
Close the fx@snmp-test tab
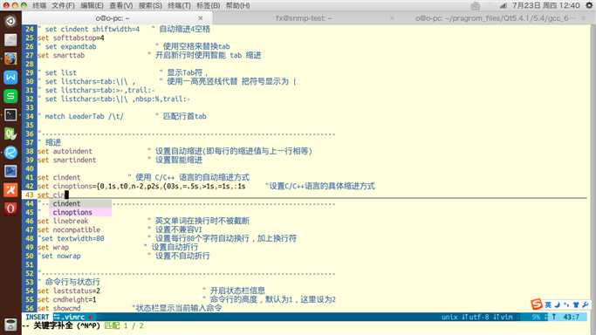click(392, 17)
